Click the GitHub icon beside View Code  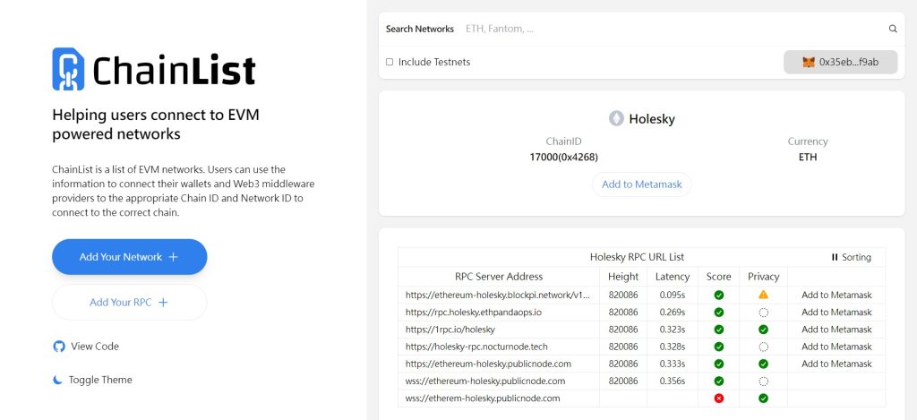tap(59, 347)
